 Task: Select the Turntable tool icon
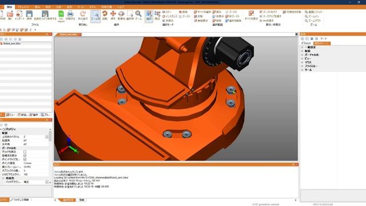[x=121, y=14]
